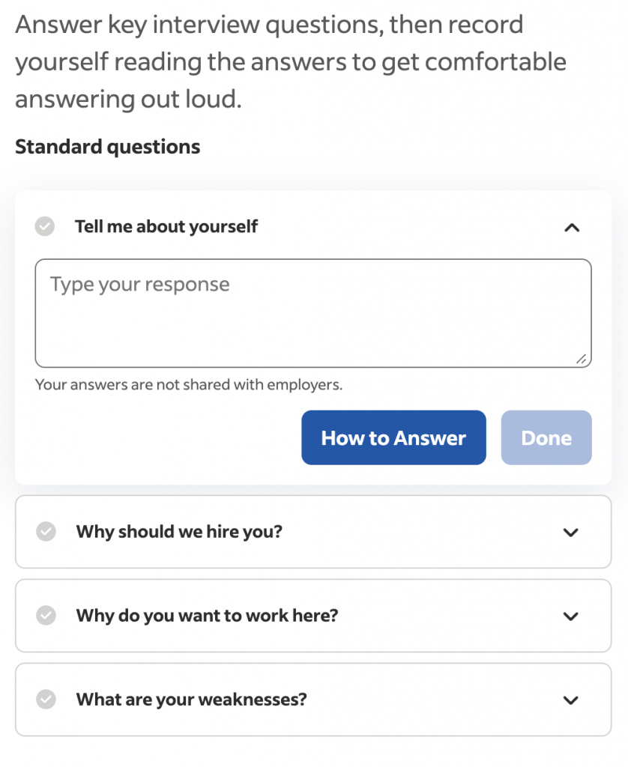Click the How to Answer button
628x767 pixels.
pos(393,437)
